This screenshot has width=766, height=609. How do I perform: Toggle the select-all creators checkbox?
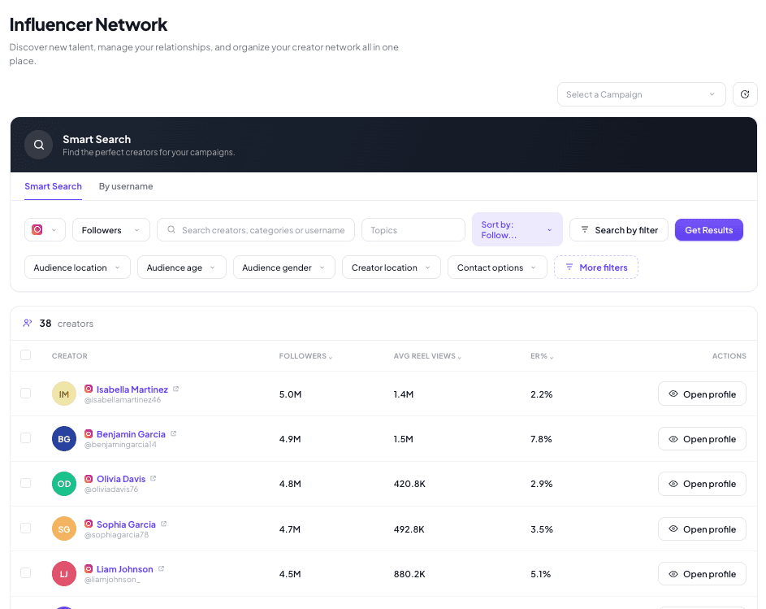tap(26, 355)
